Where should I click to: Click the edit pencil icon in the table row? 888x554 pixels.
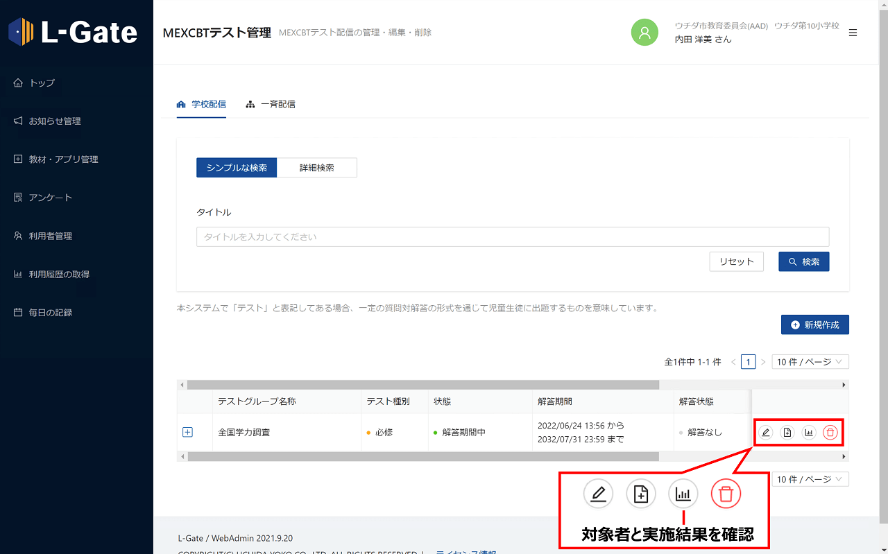coord(766,433)
